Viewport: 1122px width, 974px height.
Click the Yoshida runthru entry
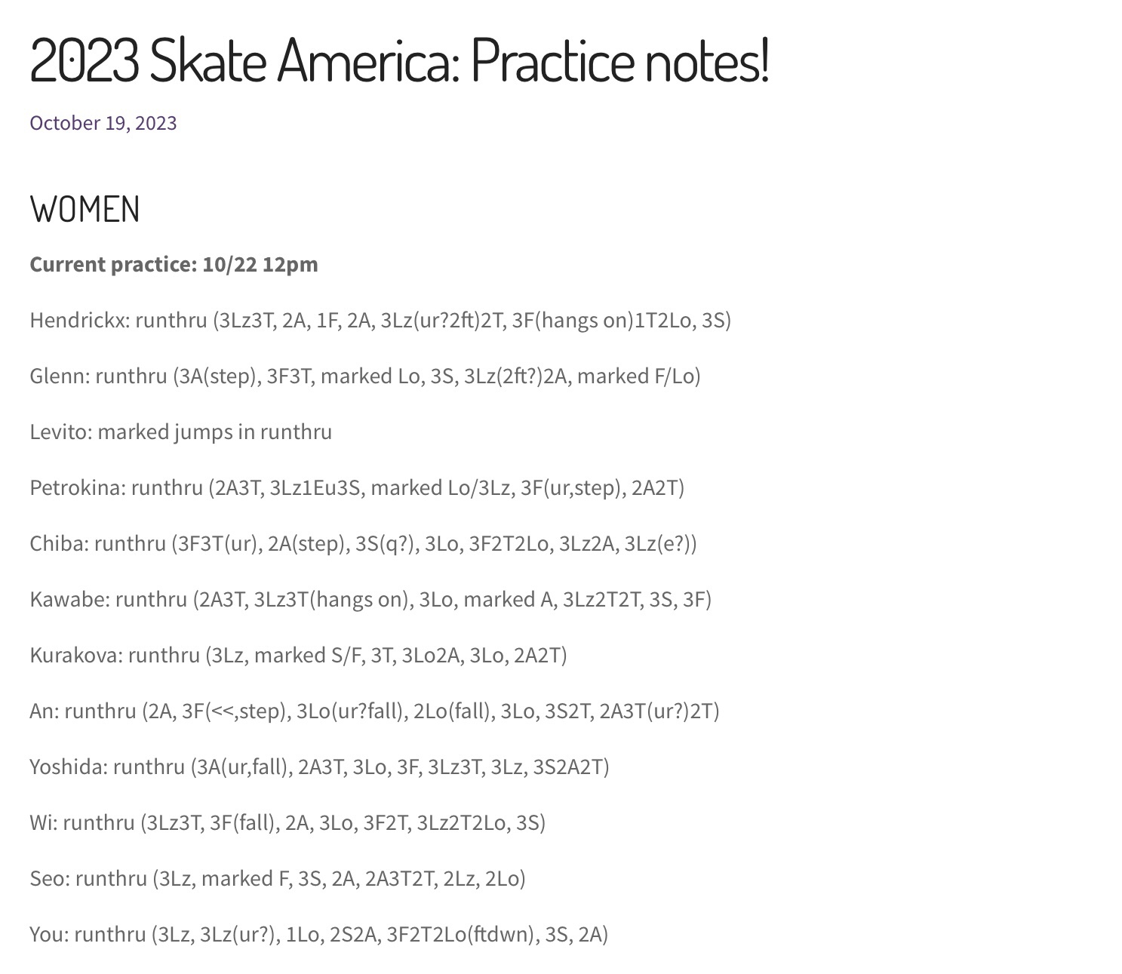click(x=320, y=767)
